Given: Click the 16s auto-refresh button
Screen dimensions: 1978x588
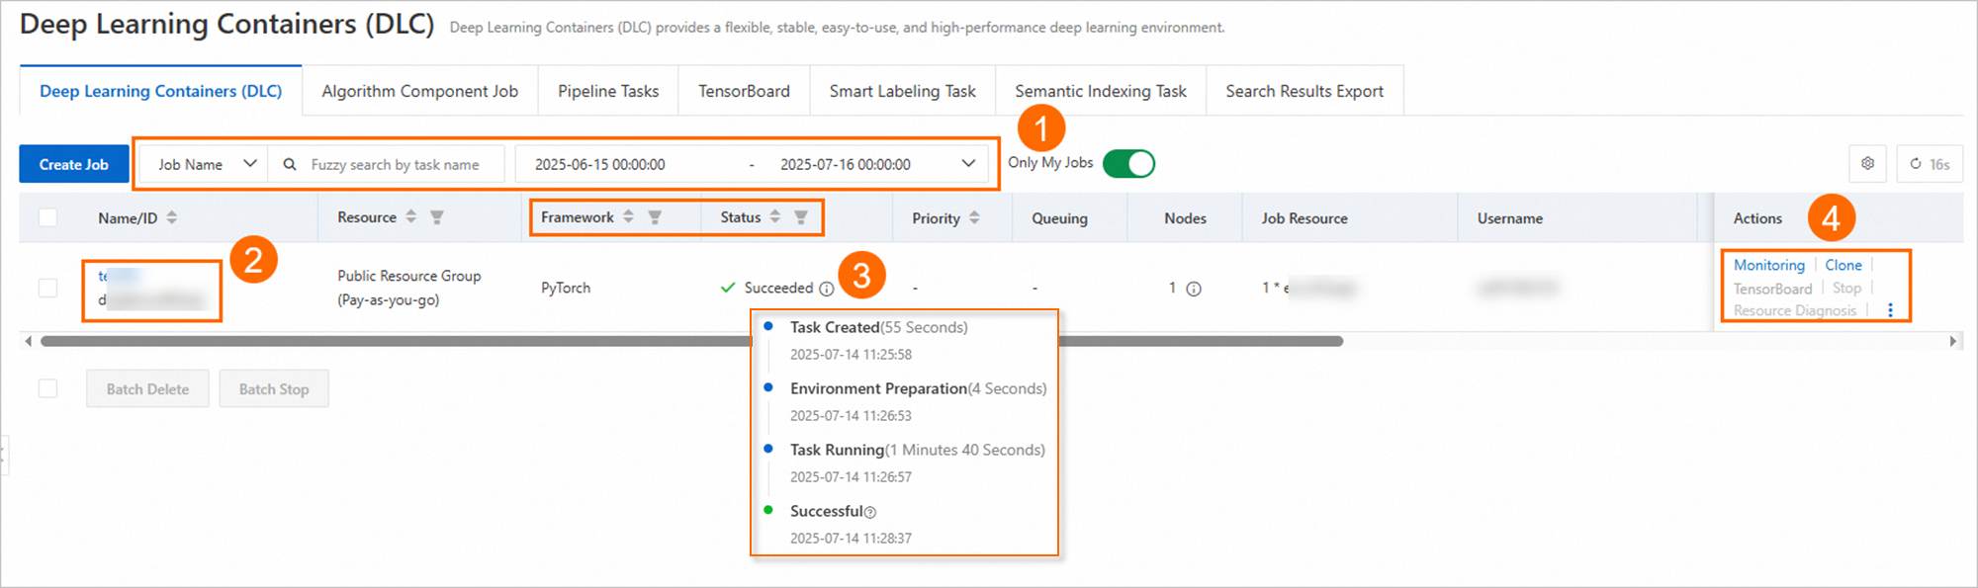Looking at the screenshot, I should 1930,163.
